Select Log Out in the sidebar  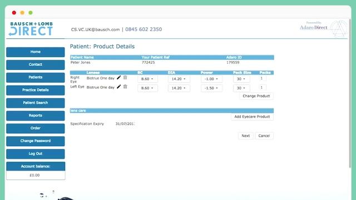pyautogui.click(x=36, y=153)
